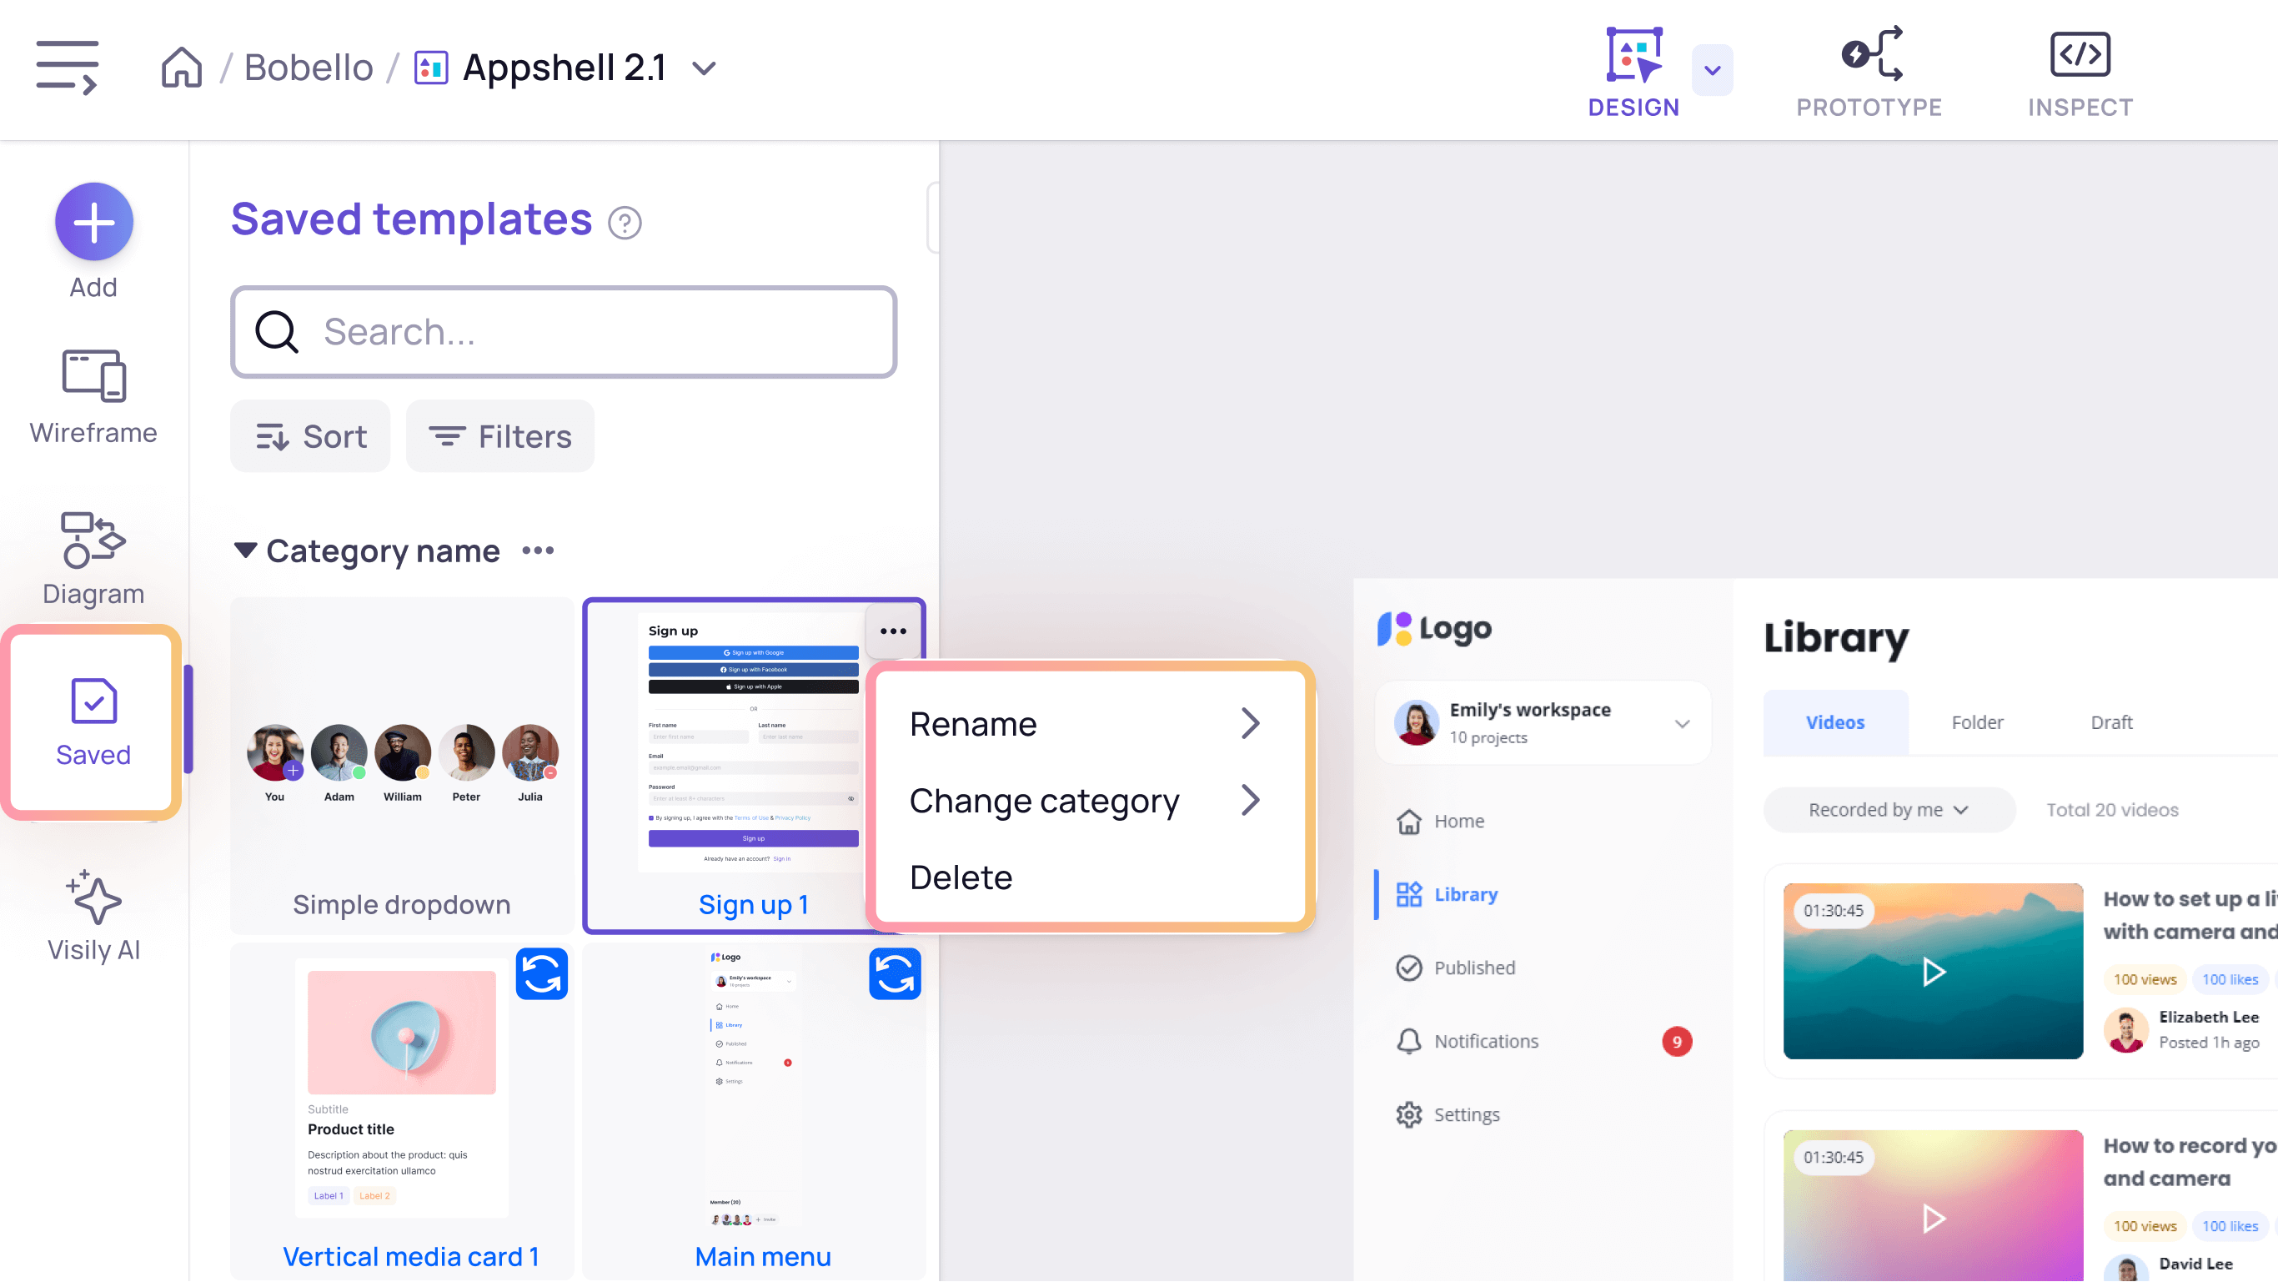The width and height of the screenshot is (2278, 1282).
Task: Toggle the Recorded by me filter
Action: tap(1885, 807)
